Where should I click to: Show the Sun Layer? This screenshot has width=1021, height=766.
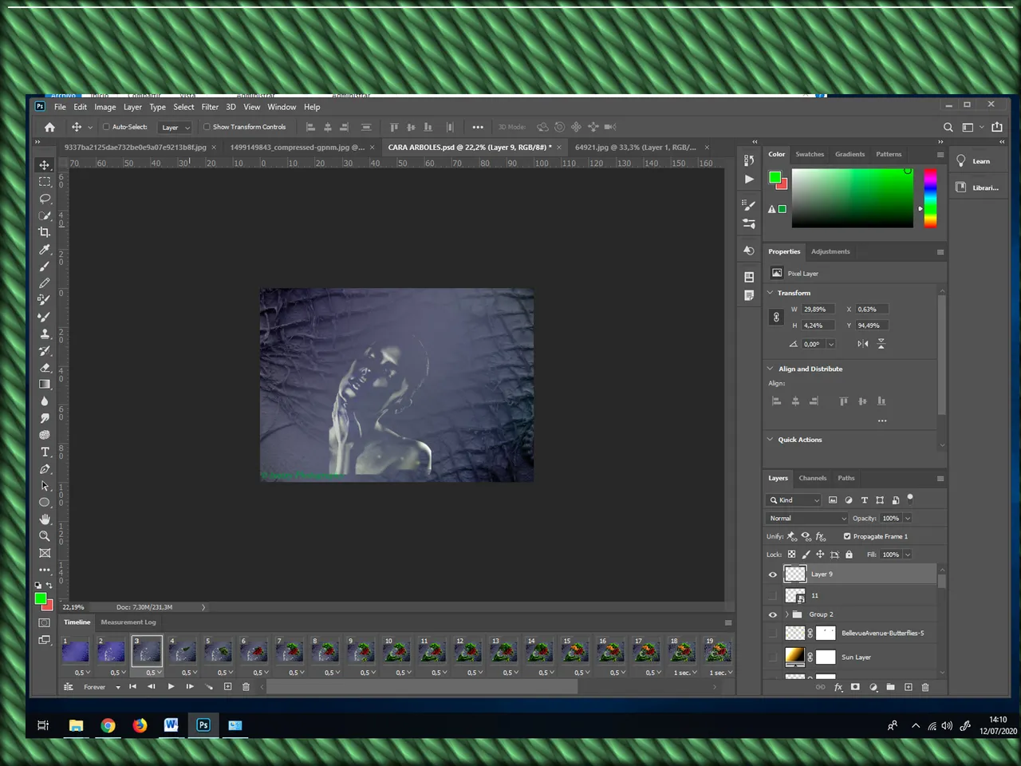click(x=772, y=657)
